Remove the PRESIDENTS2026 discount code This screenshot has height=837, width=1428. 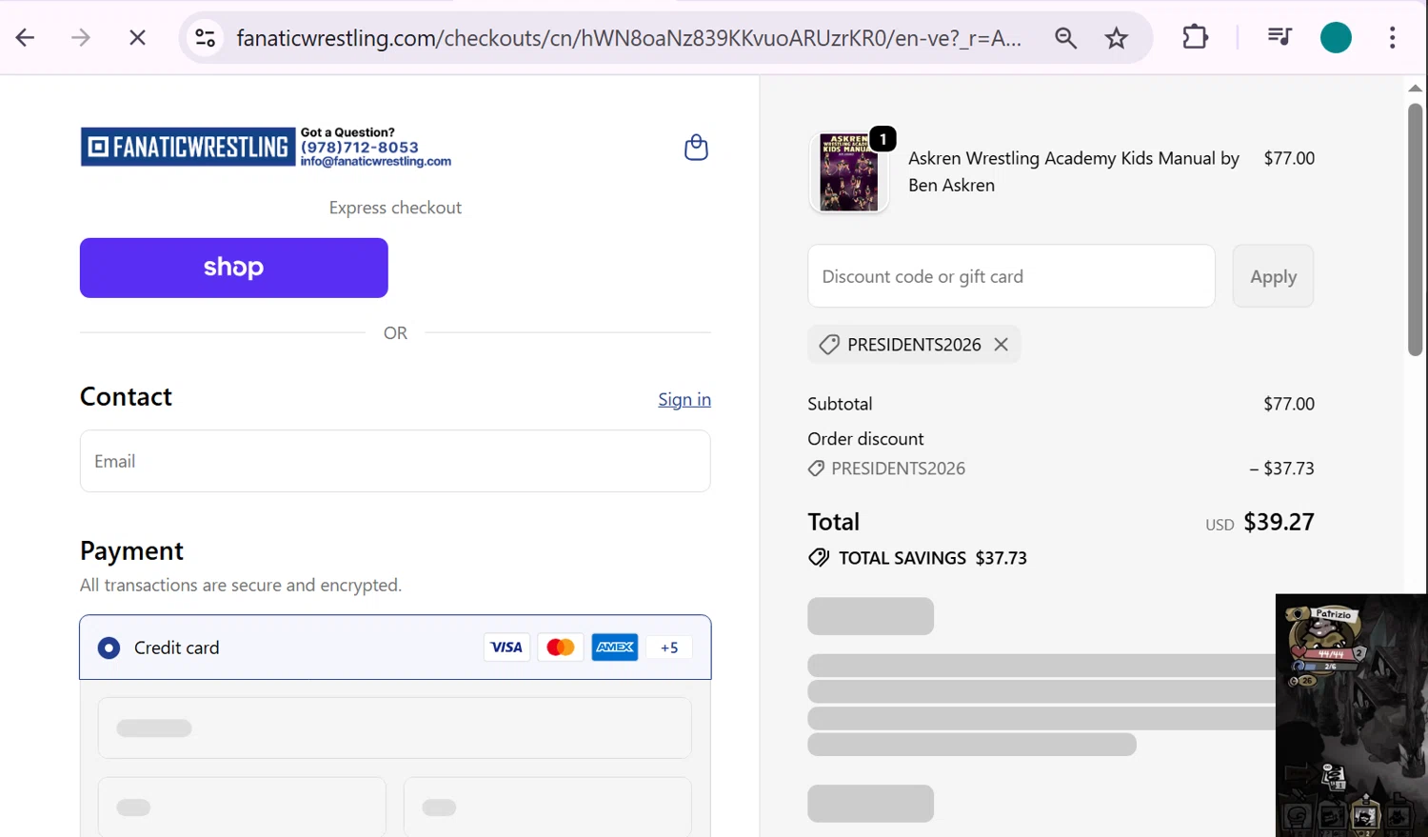(1001, 345)
